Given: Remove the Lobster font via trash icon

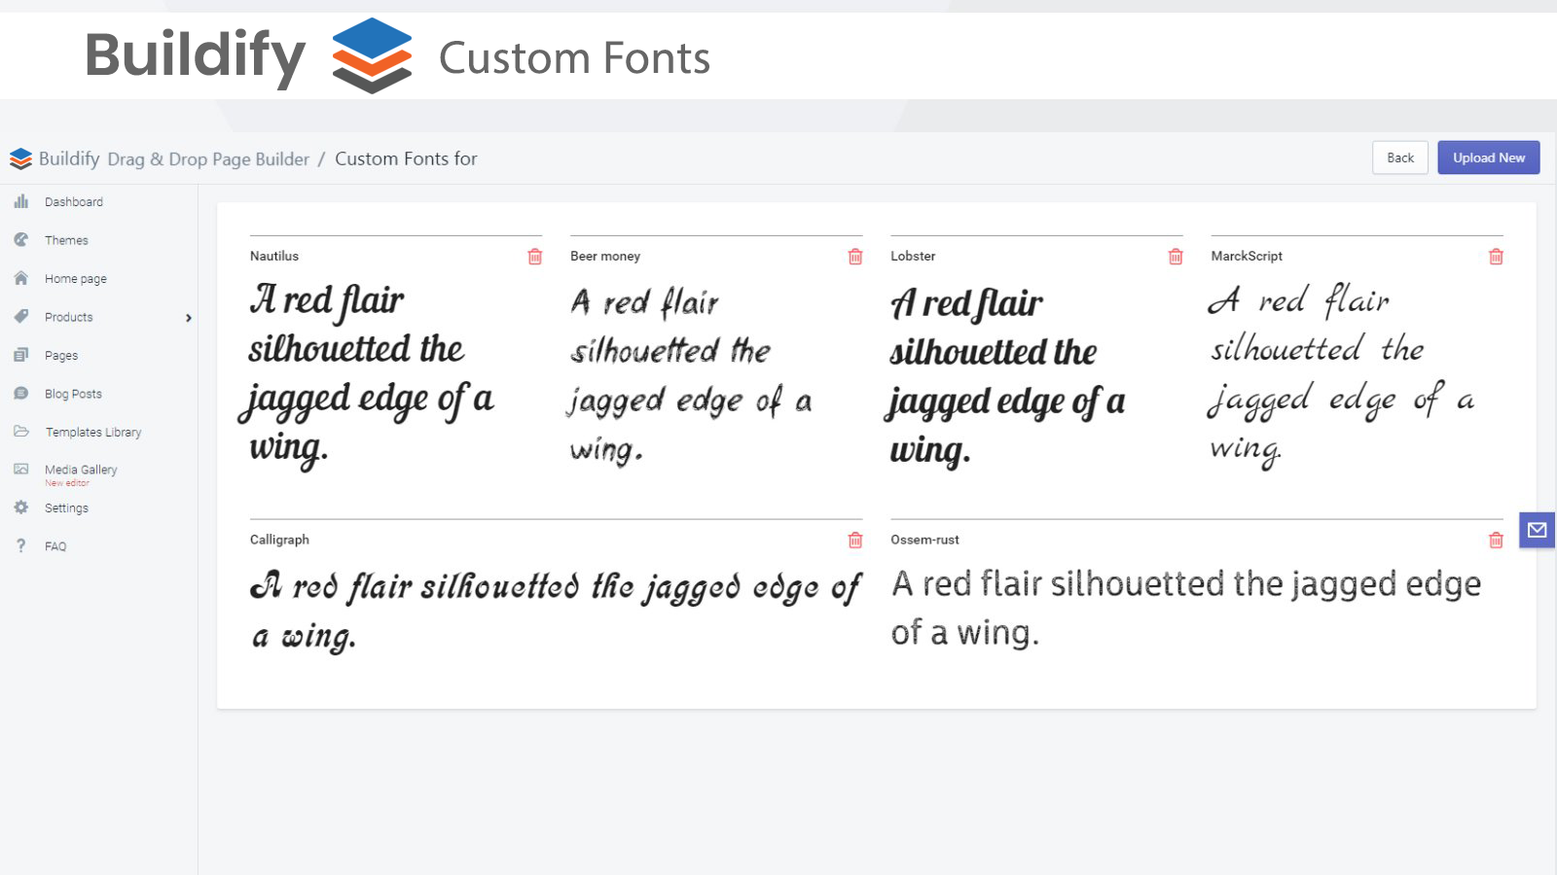Looking at the screenshot, I should [x=1176, y=257].
